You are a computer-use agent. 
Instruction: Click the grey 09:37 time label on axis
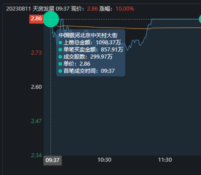pos(53,160)
